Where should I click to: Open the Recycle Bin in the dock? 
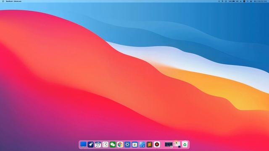[x=185, y=144]
